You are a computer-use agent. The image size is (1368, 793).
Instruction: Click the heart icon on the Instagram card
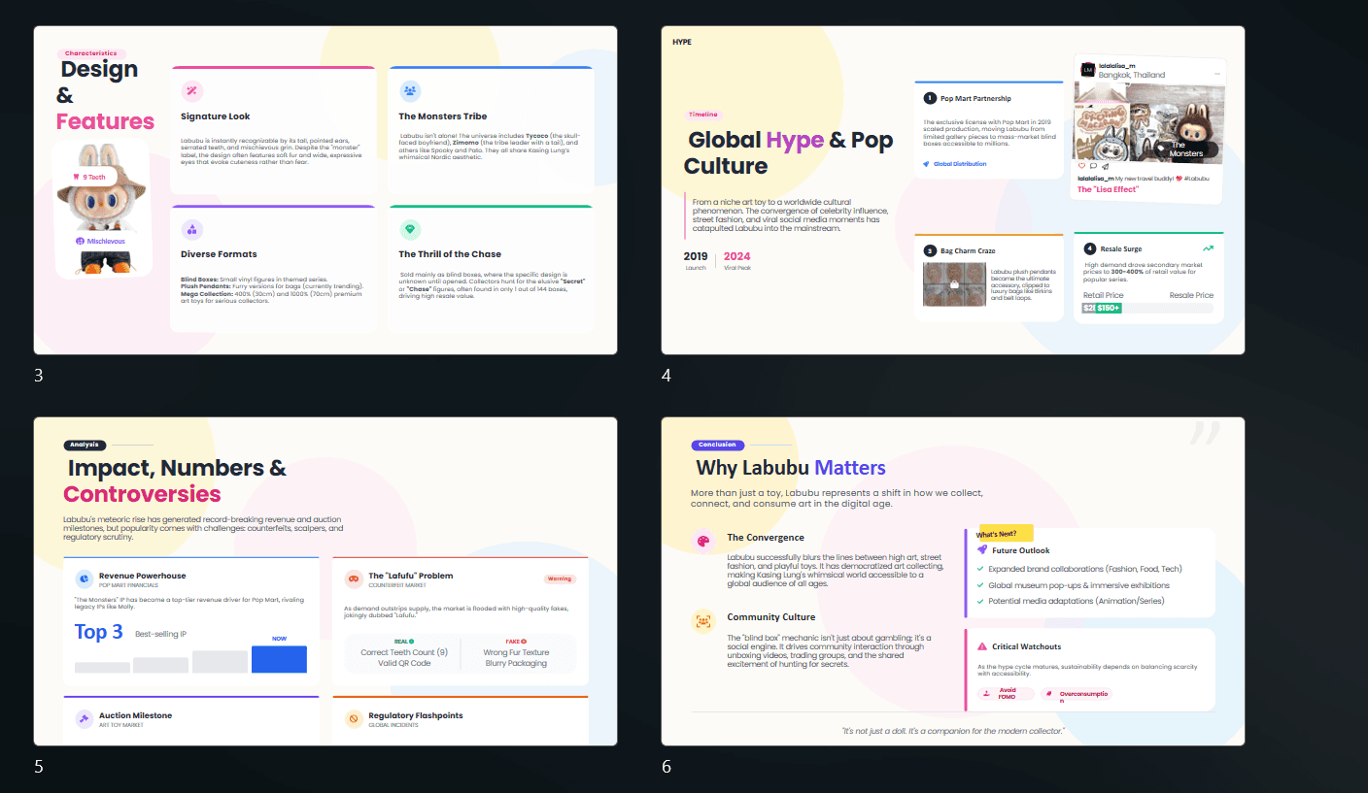coord(1082,166)
